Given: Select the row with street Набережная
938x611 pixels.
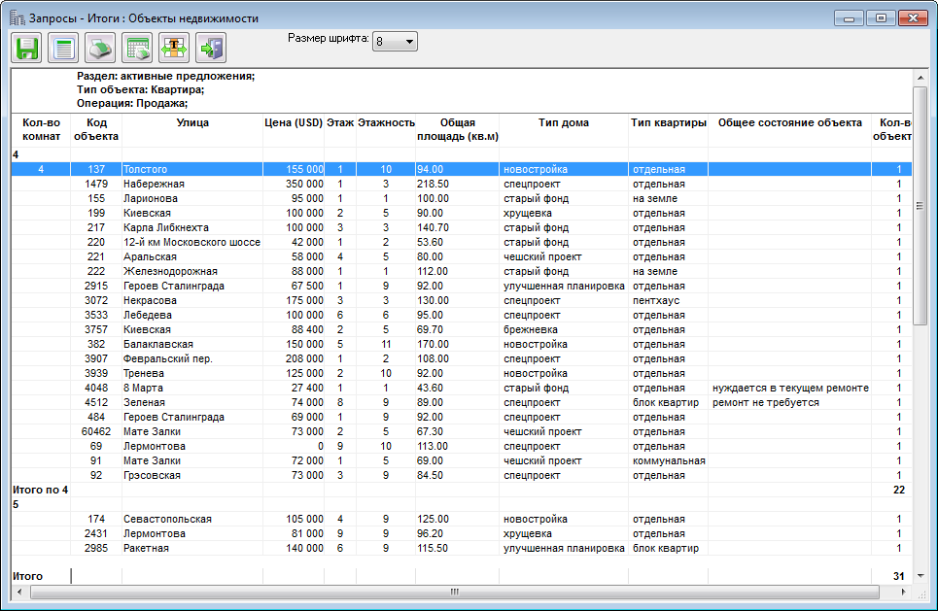Looking at the screenshot, I should click(154, 184).
